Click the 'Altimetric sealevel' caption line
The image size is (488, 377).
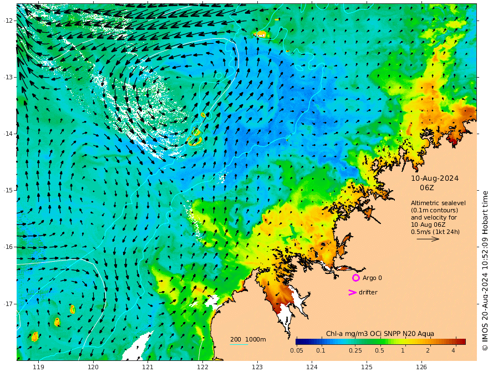pos(438,203)
